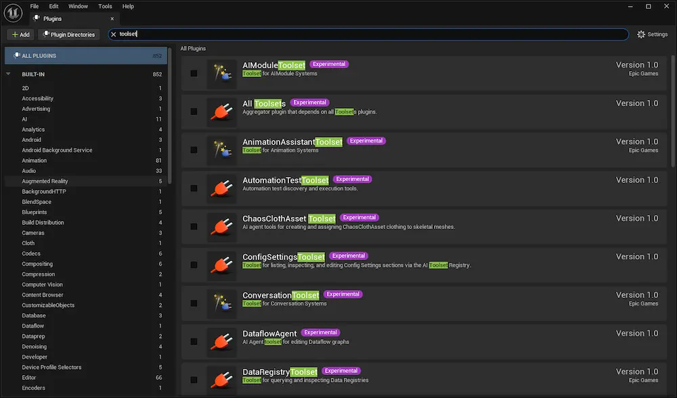Viewport: 677px width, 398px height.
Task: Open the File menu
Action: pyautogui.click(x=35, y=6)
